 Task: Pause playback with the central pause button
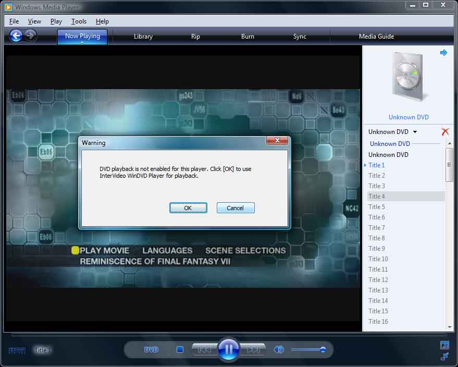pos(228,349)
